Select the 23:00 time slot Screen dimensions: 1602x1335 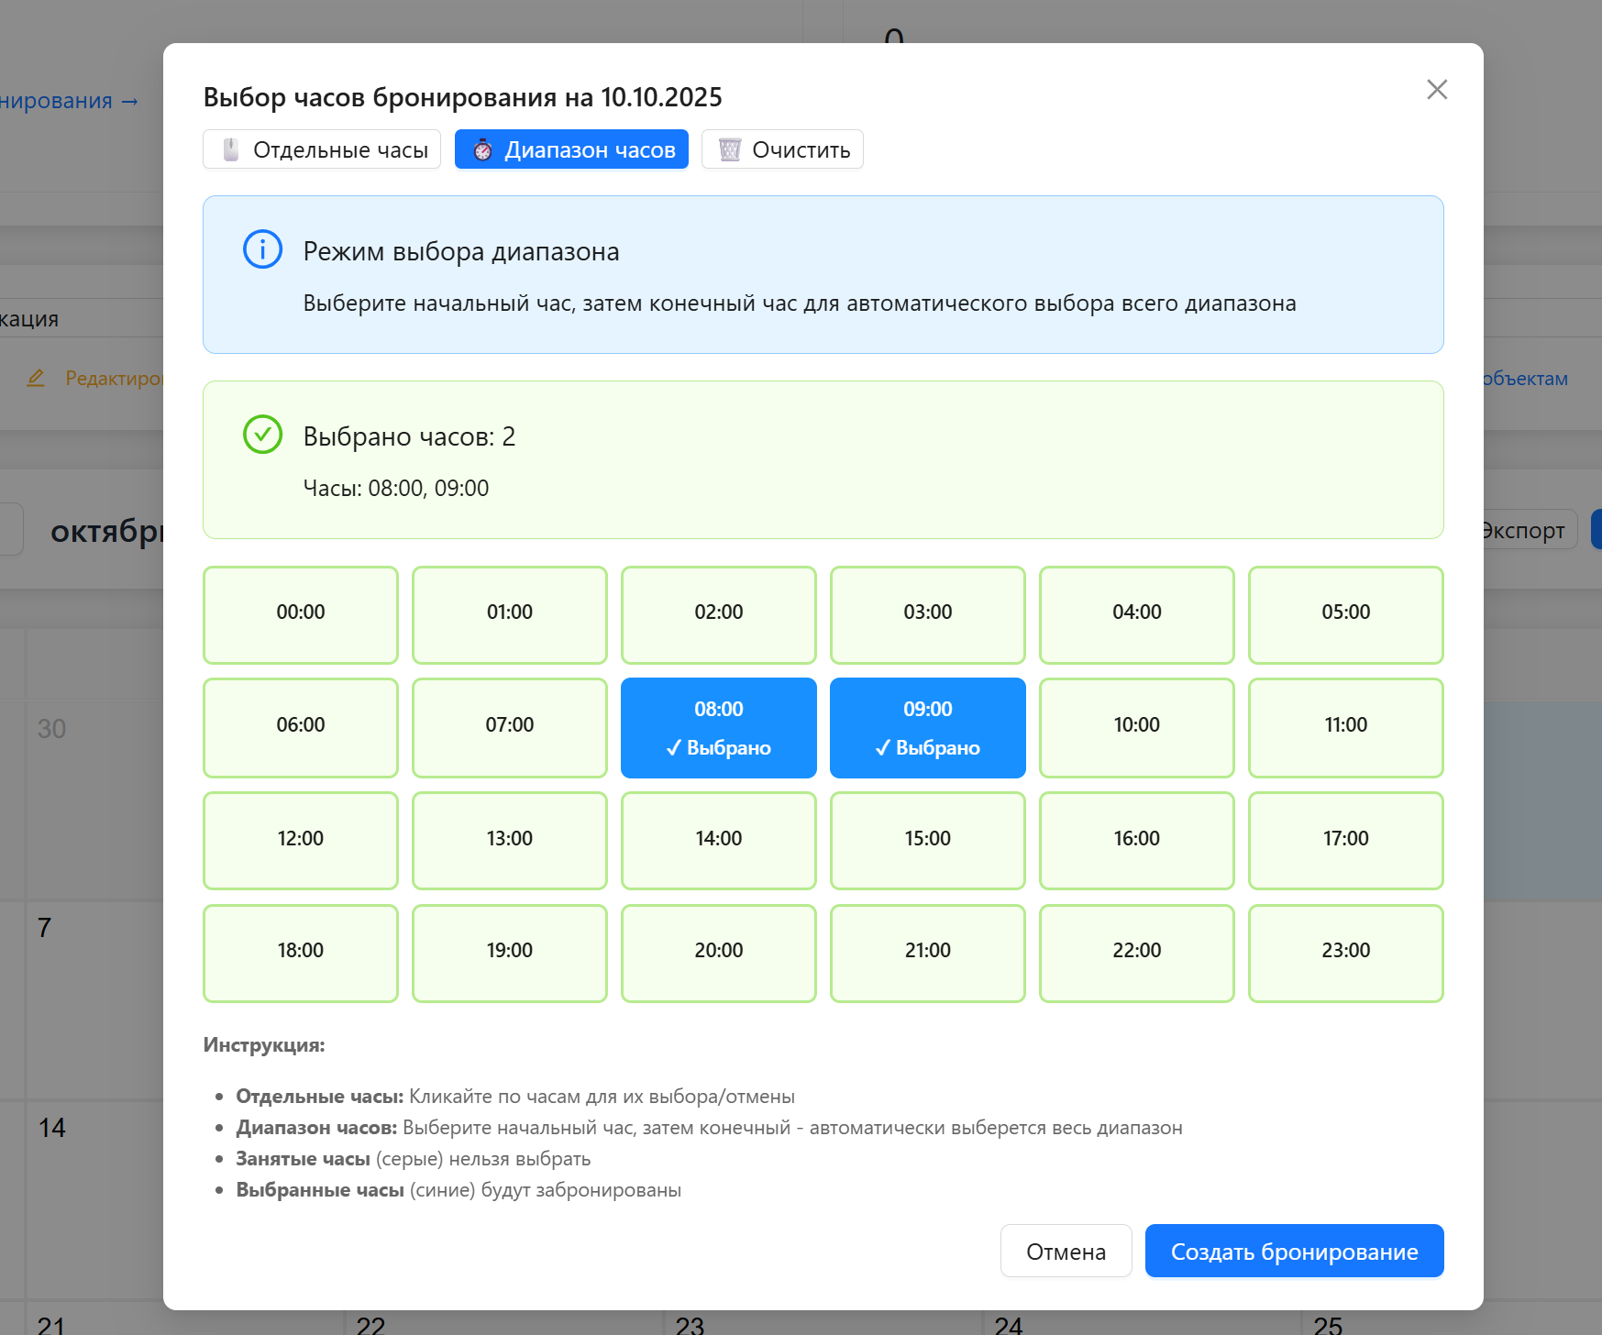click(x=1345, y=953)
